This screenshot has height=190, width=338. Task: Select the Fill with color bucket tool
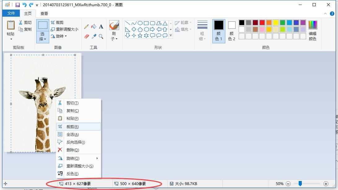coord(93,27)
